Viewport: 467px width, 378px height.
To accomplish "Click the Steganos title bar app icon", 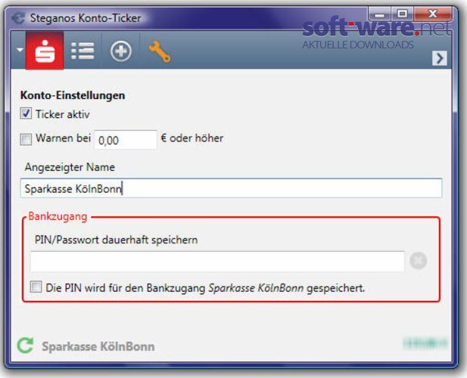I will [x=18, y=18].
